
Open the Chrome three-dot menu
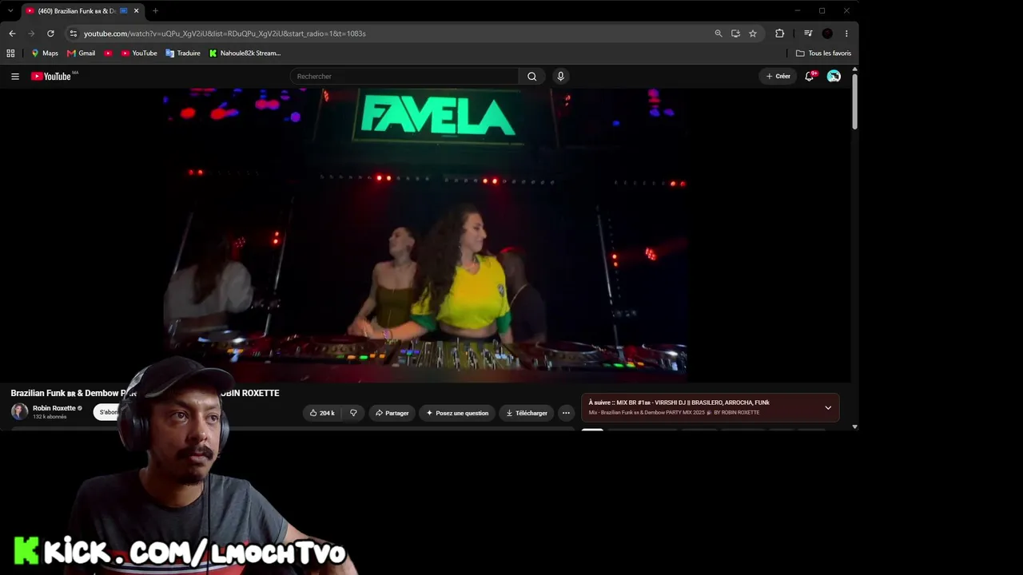click(846, 34)
